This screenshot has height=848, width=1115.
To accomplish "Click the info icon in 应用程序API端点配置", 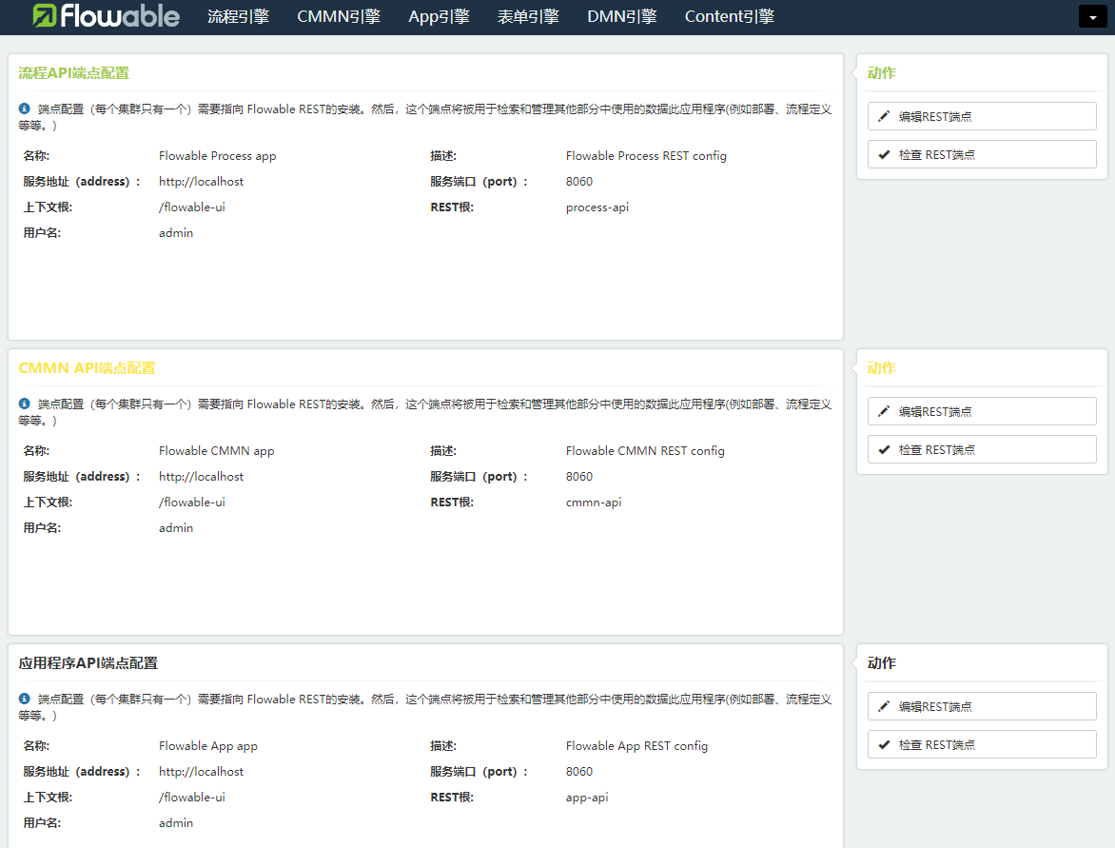I will click(24, 699).
